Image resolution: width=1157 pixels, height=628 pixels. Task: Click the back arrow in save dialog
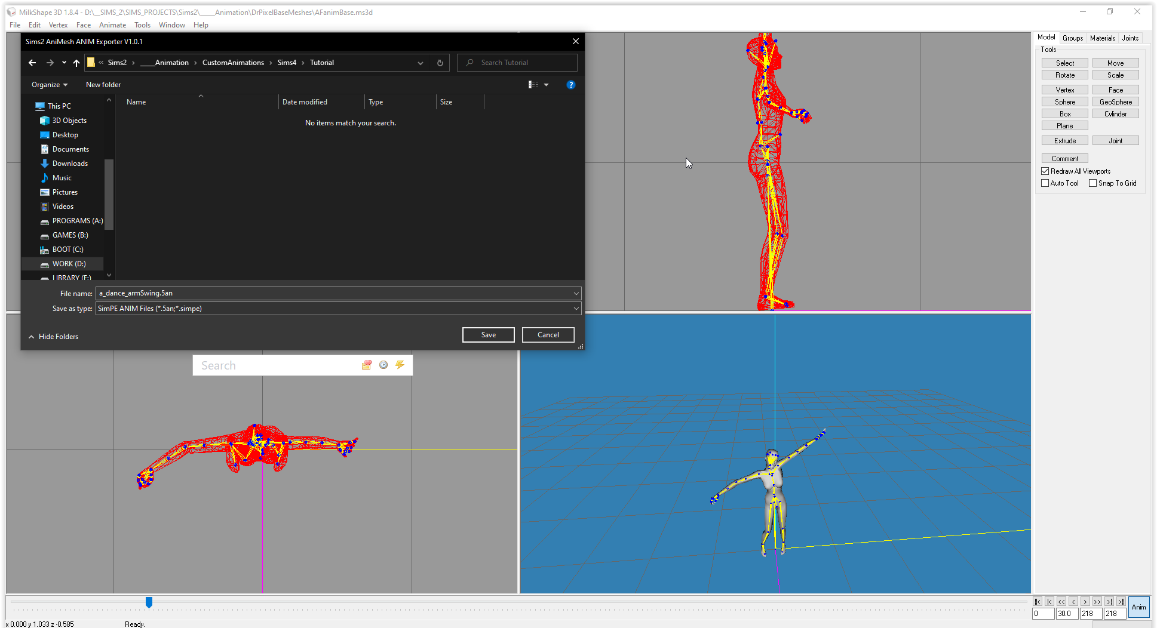[x=32, y=63]
